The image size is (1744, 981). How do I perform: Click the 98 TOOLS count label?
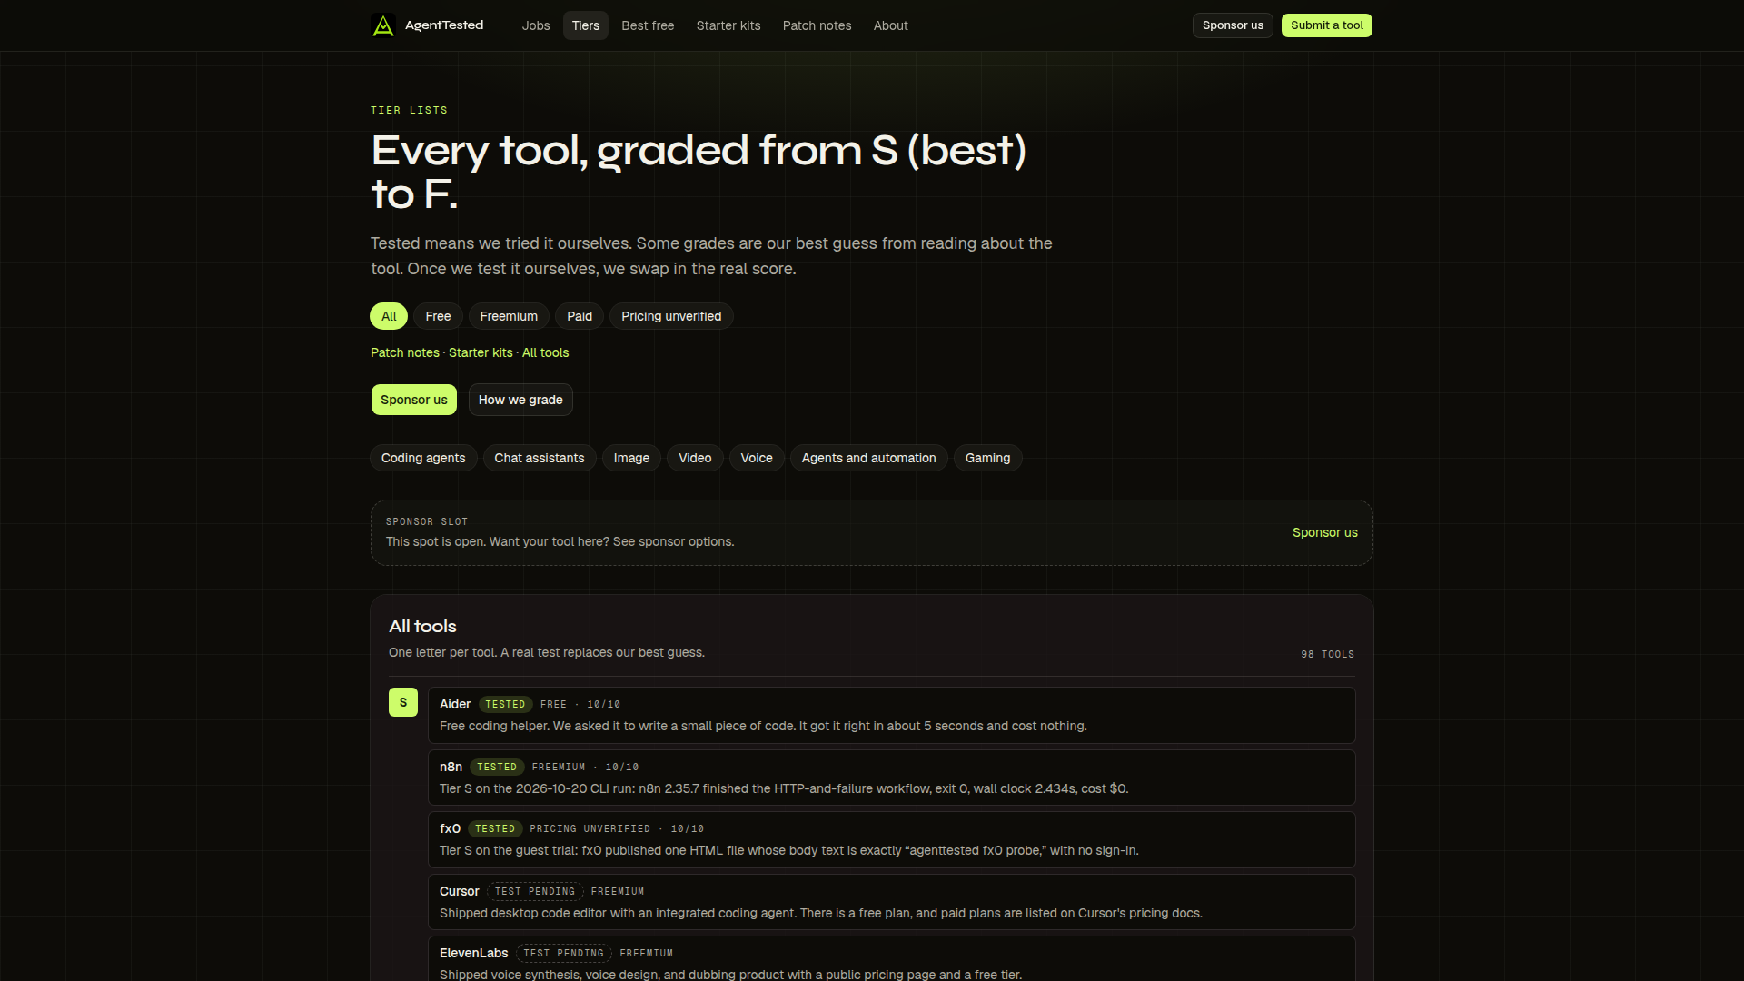pyautogui.click(x=1327, y=654)
